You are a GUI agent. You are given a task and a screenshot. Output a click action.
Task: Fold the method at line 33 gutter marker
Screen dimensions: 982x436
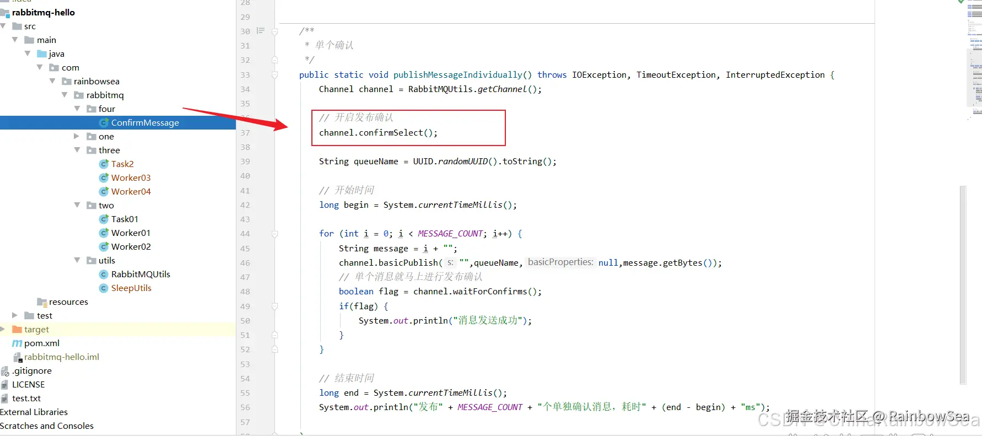[274, 75]
